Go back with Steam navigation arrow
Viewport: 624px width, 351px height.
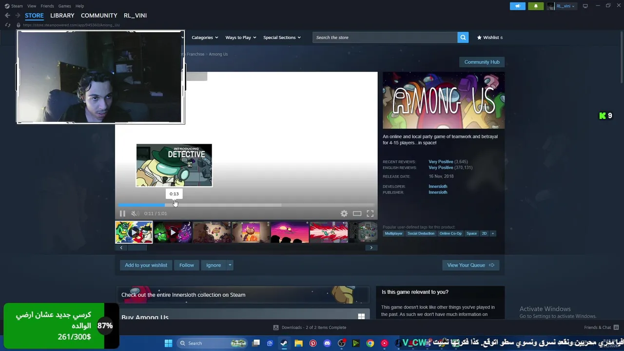7,16
